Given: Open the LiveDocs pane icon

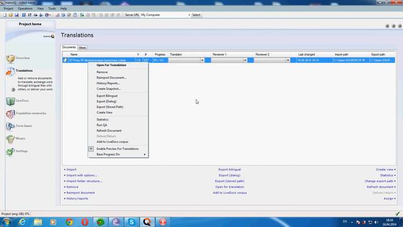Looking at the screenshot, I should [x=10, y=101].
